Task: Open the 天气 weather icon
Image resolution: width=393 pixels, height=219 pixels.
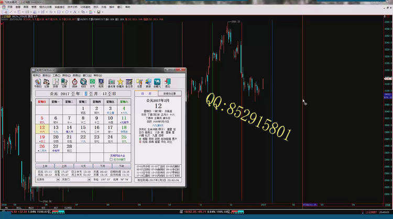Action: (92, 83)
